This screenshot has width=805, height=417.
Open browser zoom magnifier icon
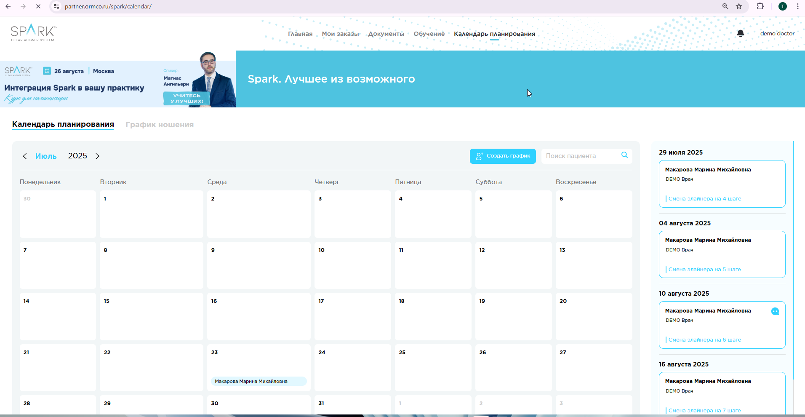725,6
